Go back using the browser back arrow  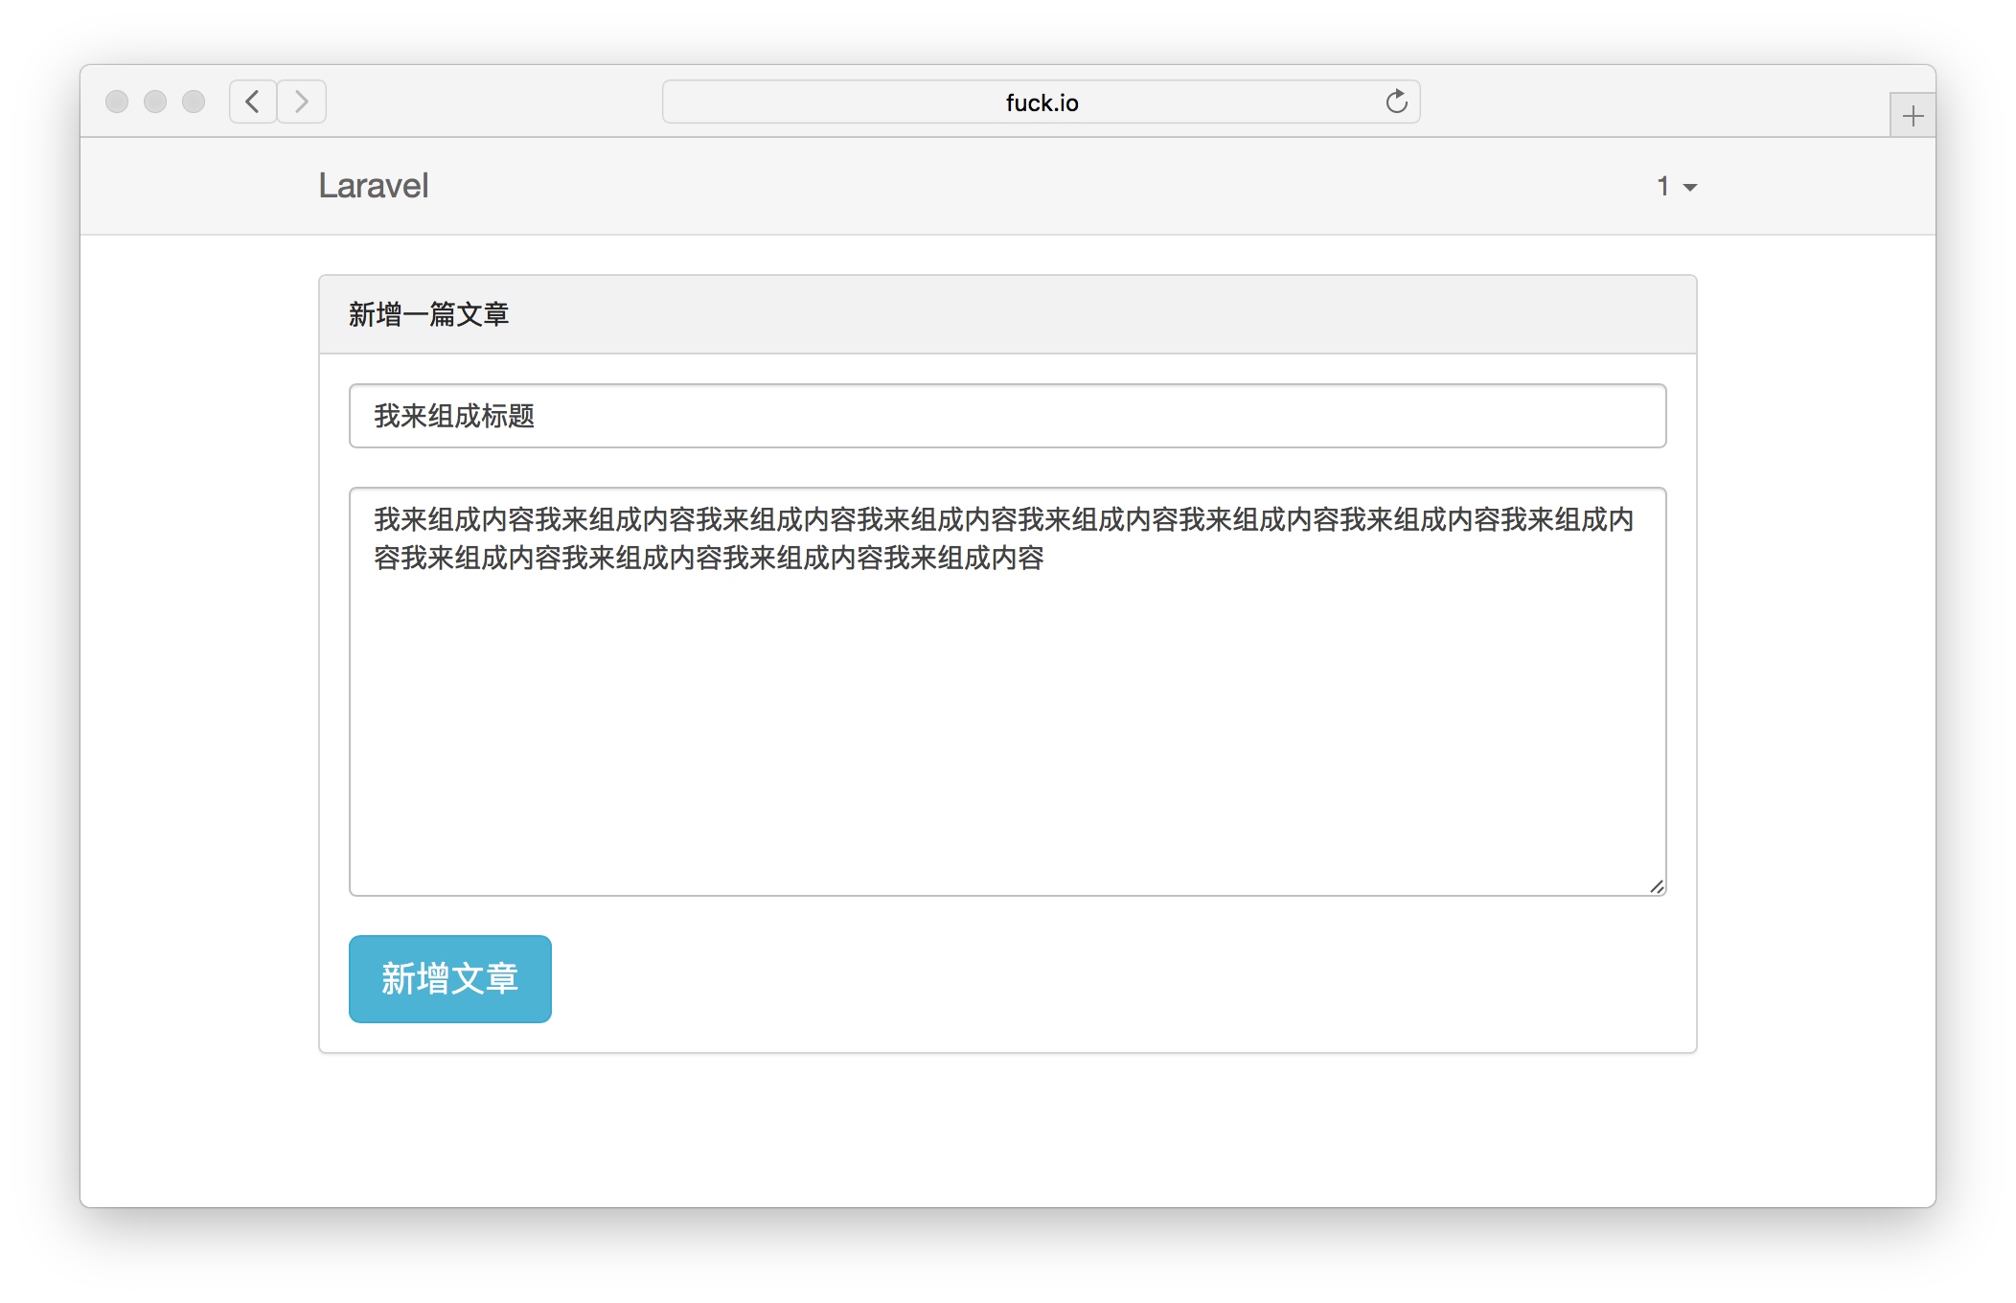[253, 102]
